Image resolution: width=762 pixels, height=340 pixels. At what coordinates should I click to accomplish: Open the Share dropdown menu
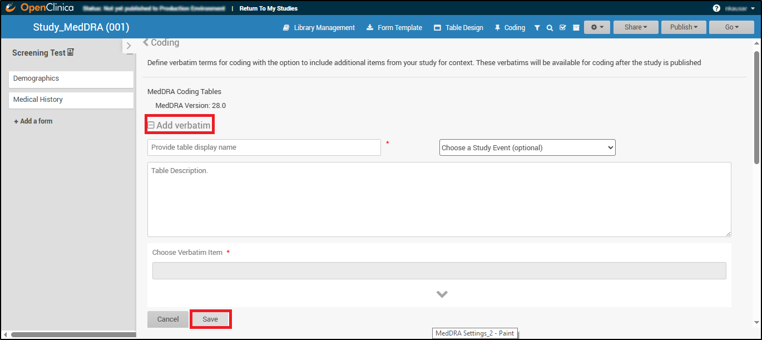pos(636,27)
